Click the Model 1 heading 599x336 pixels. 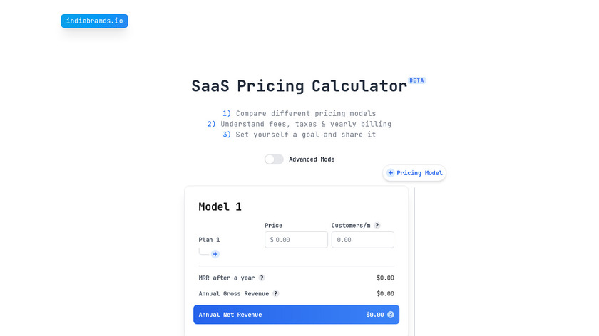click(220, 207)
